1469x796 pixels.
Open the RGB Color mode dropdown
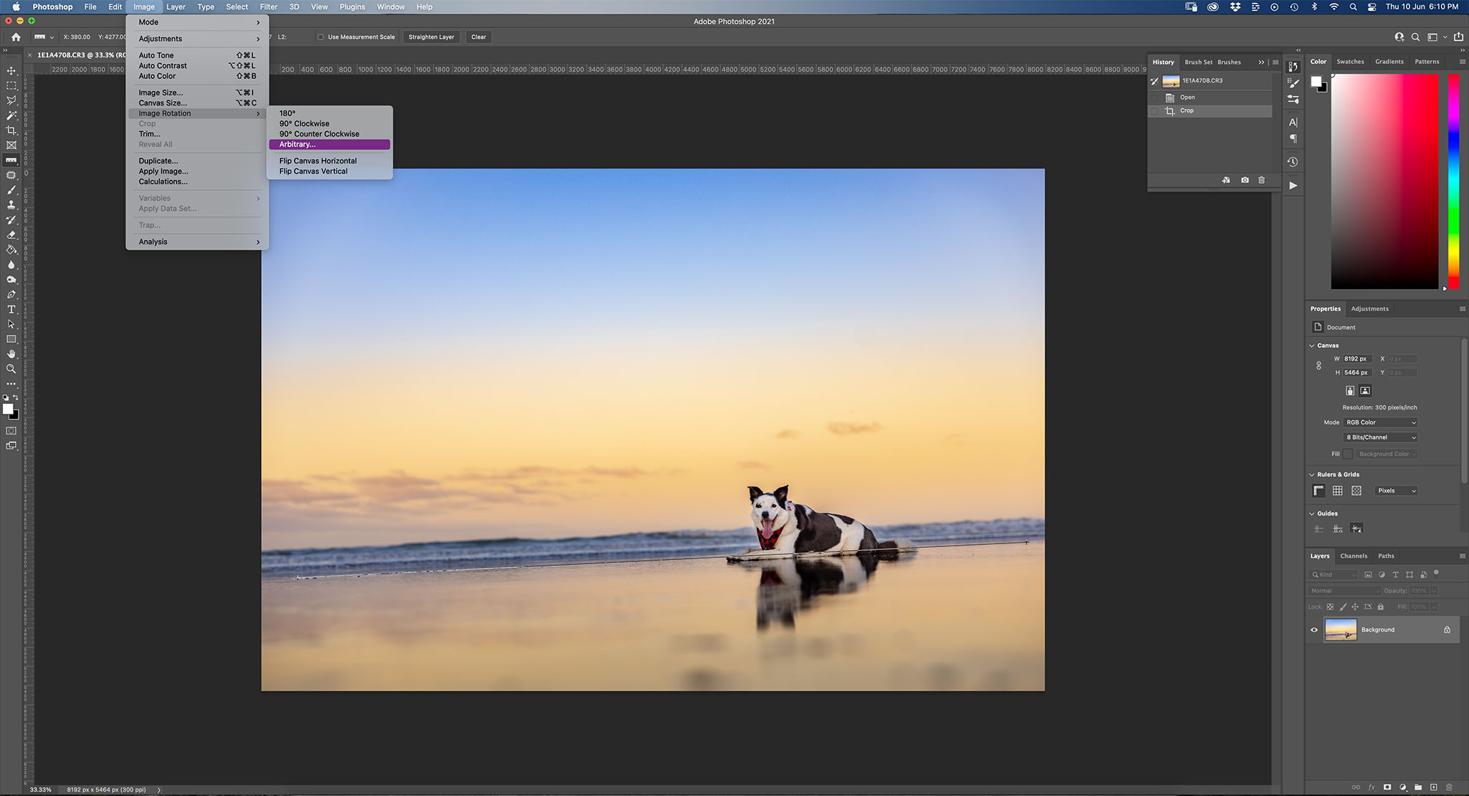pos(1380,422)
